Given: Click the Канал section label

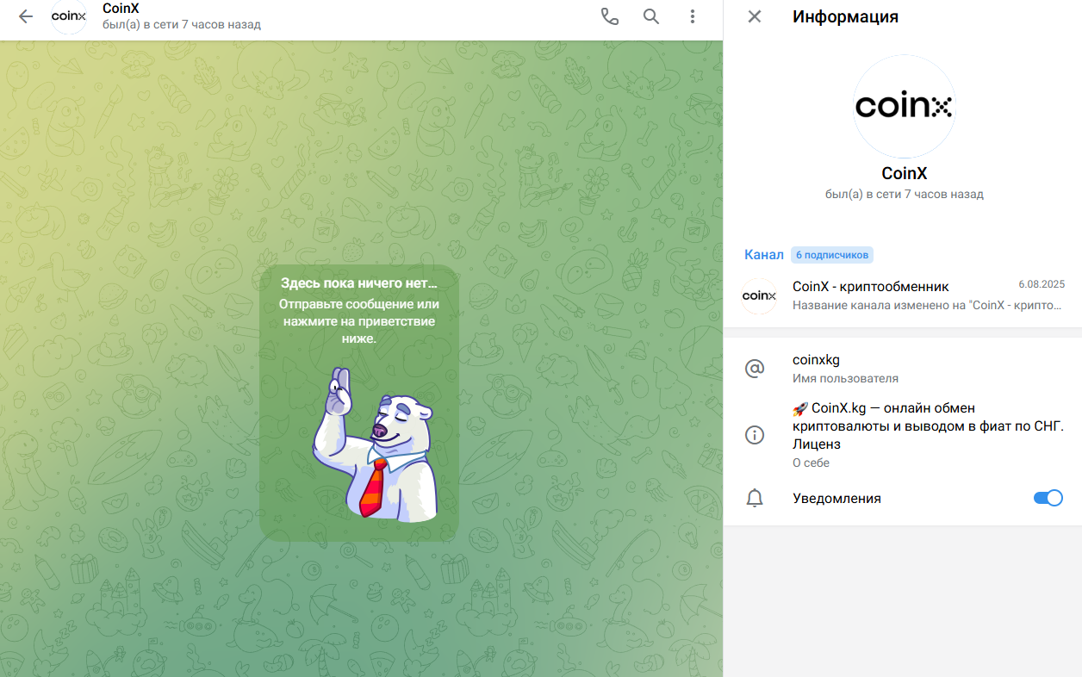Looking at the screenshot, I should [x=764, y=255].
